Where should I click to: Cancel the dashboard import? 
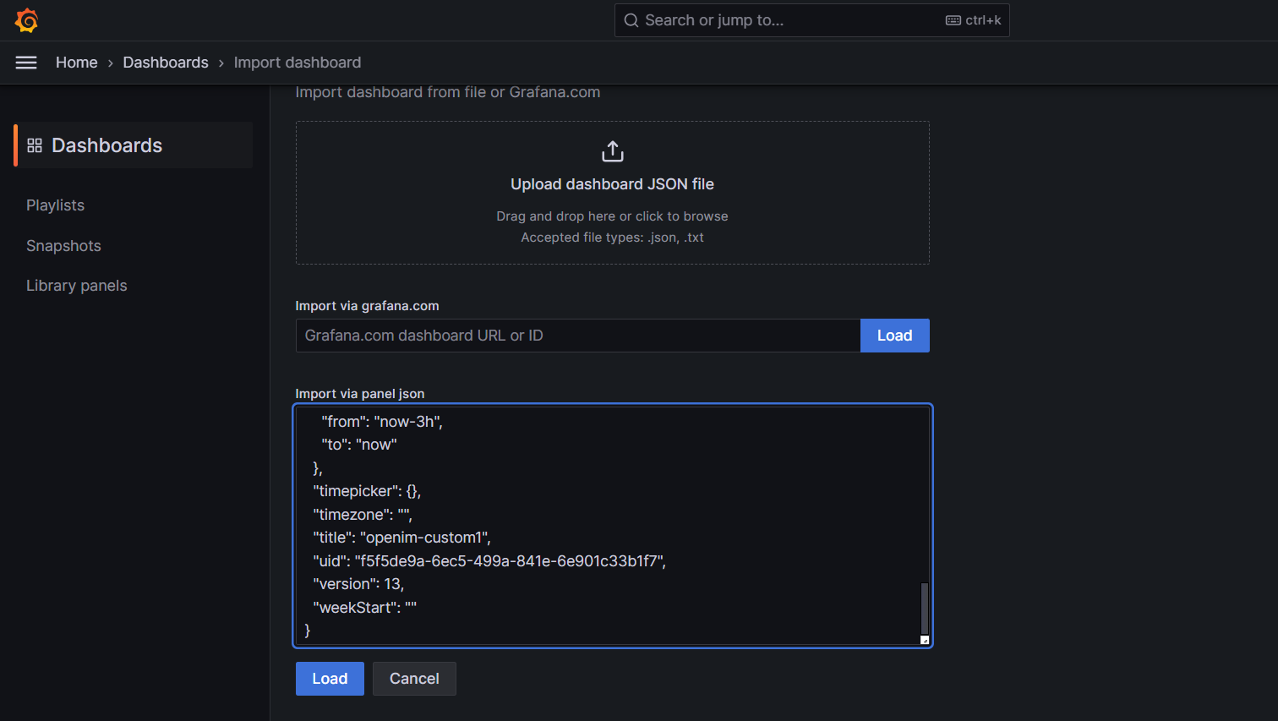(x=414, y=678)
